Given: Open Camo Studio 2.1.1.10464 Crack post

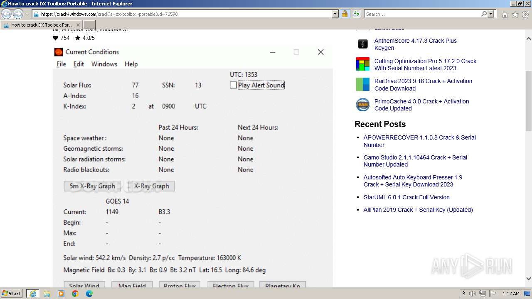Looking at the screenshot, I should pos(415,161).
